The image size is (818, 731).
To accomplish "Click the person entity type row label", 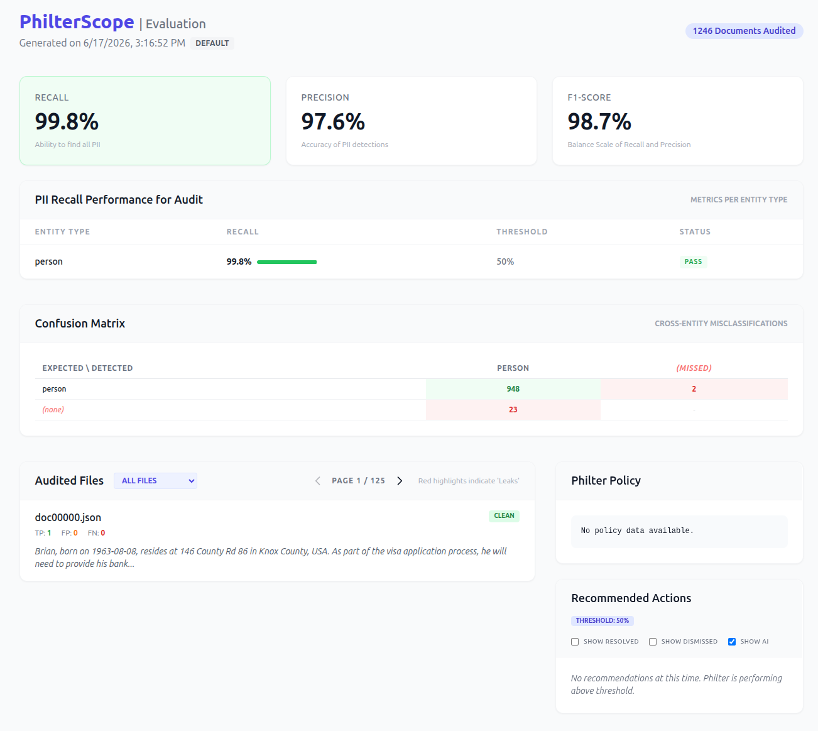I will coord(49,261).
